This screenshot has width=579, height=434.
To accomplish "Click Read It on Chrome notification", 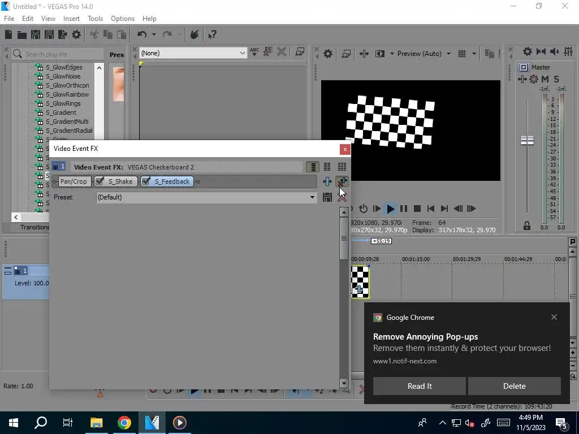I will point(420,386).
